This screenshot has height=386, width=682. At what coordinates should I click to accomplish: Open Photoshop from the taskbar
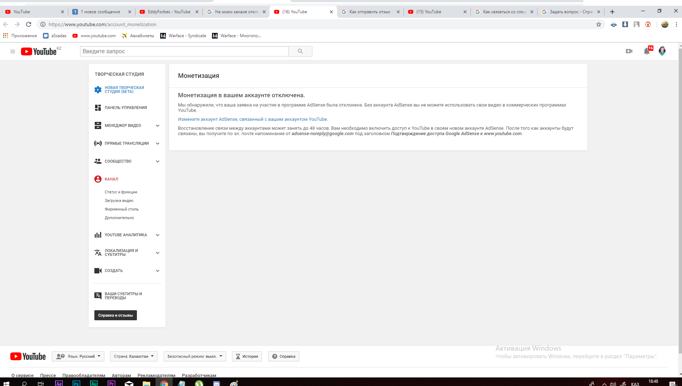(x=76, y=383)
